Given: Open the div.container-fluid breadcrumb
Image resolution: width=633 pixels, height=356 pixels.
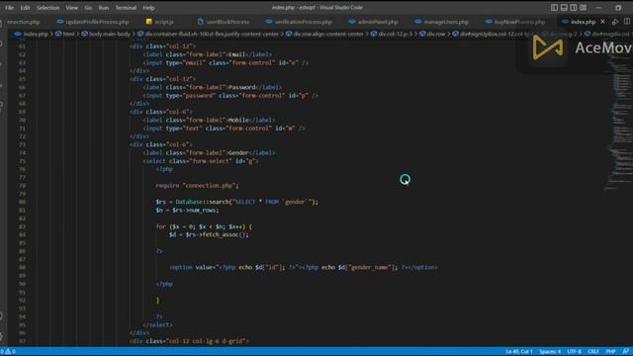Looking at the screenshot, I should [x=208, y=34].
